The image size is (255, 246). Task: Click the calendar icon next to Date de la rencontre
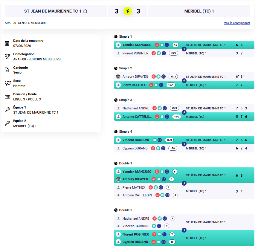tap(7, 43)
